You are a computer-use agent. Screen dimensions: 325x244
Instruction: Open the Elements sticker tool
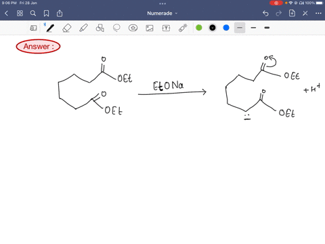[x=133, y=28]
